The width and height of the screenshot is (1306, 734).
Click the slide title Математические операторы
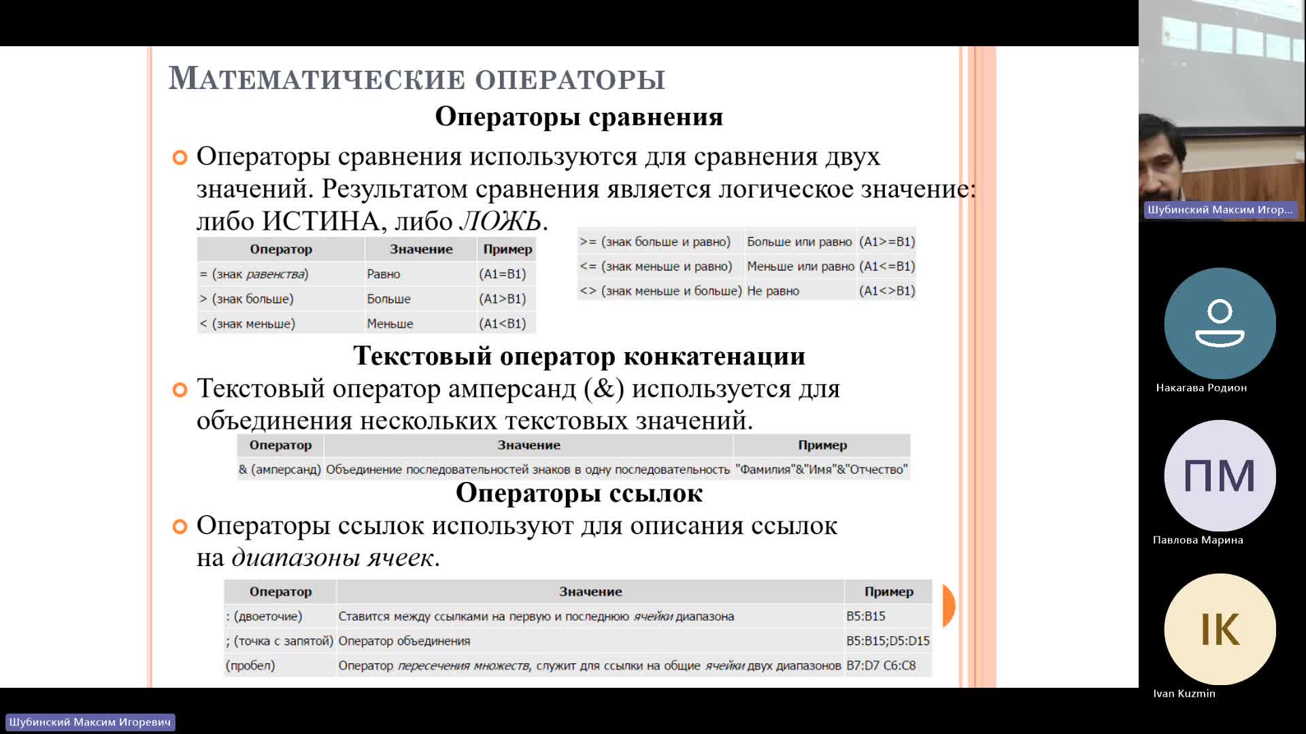click(x=416, y=79)
